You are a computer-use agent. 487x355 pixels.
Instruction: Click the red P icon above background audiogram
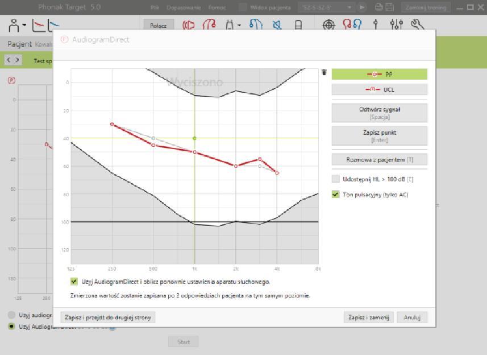tap(11, 81)
